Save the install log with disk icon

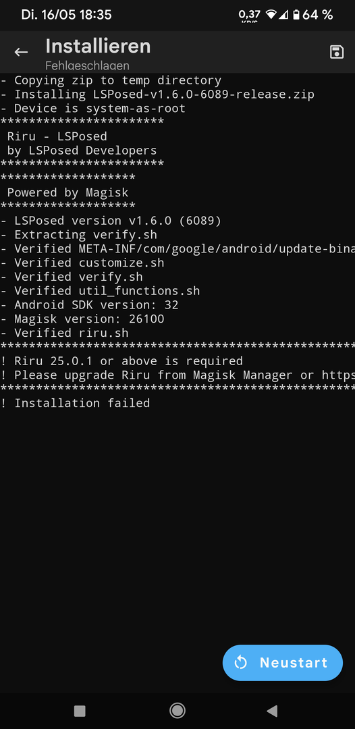pos(336,51)
